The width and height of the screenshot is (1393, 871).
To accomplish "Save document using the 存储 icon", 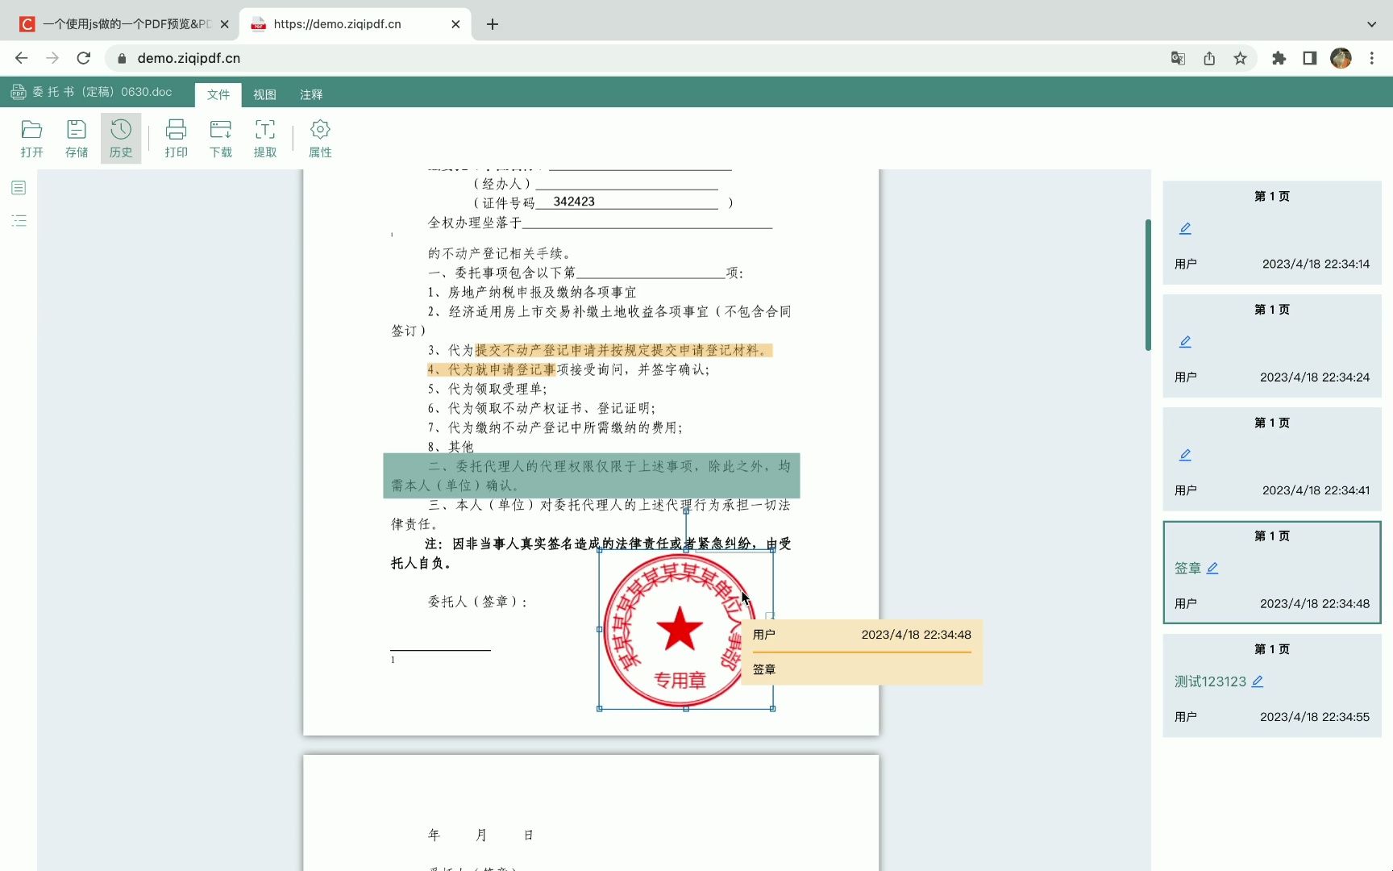I will pyautogui.click(x=77, y=139).
